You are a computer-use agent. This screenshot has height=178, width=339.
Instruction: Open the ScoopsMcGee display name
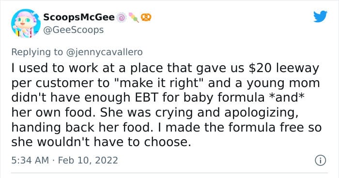coord(79,17)
